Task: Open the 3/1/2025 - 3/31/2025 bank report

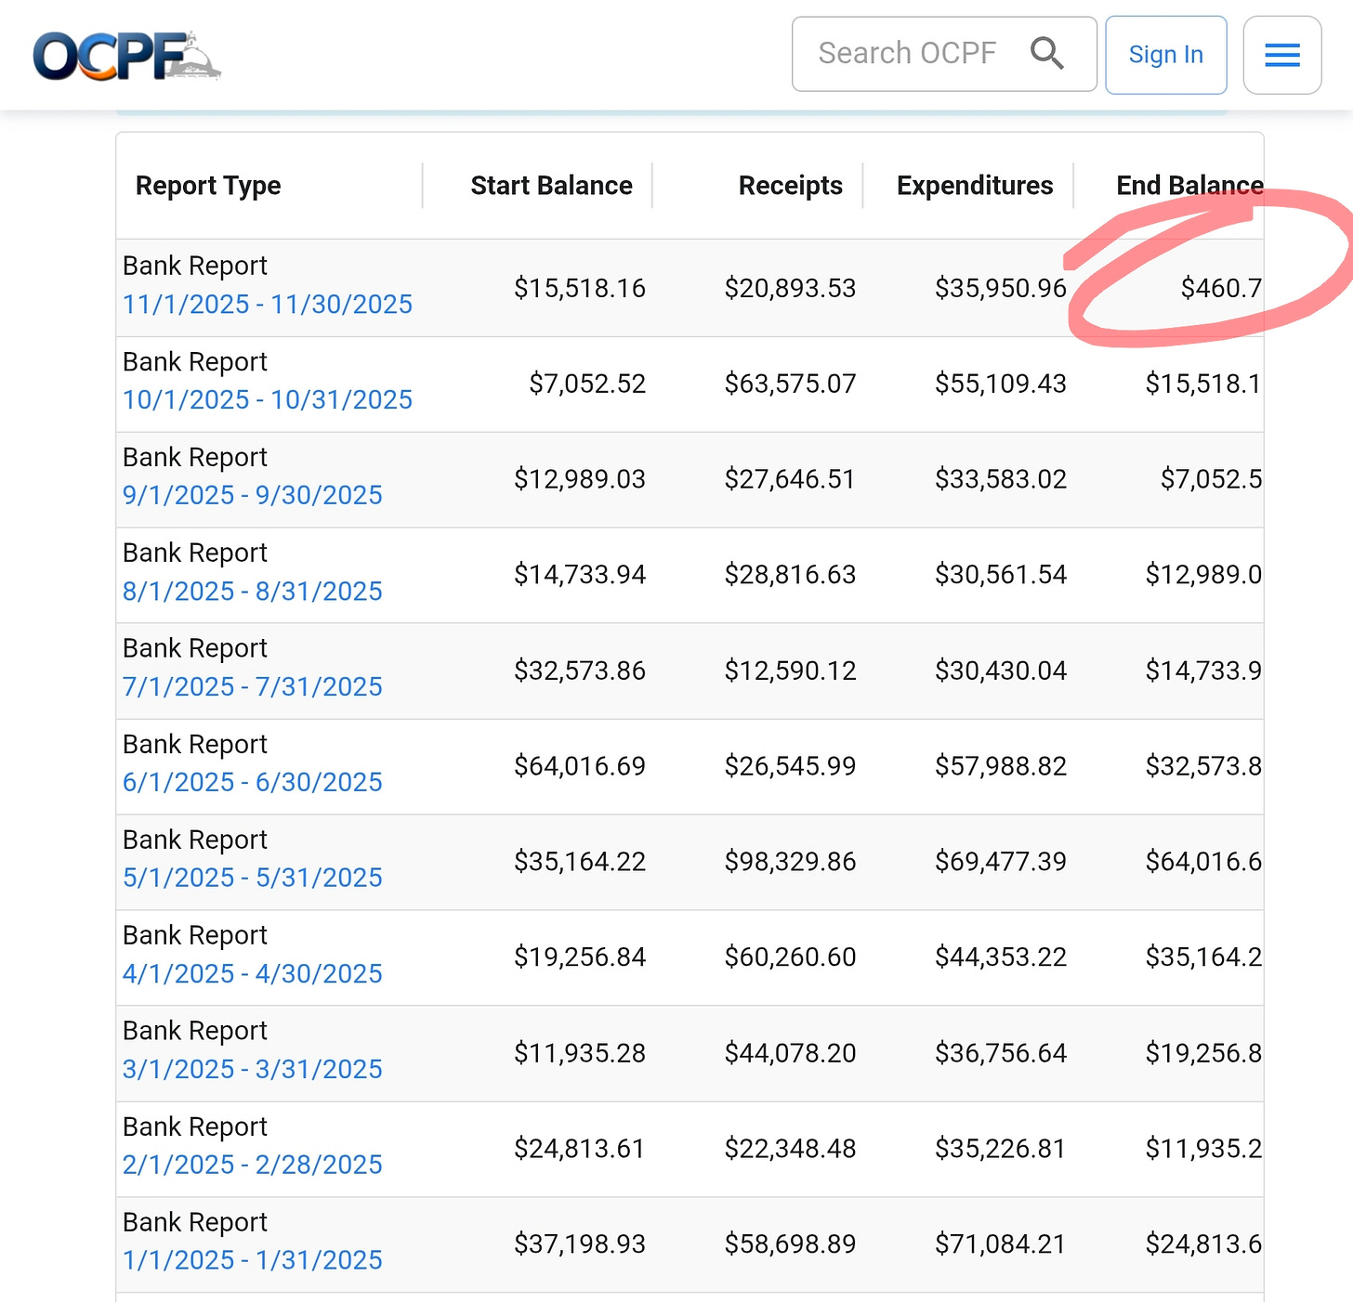Action: pos(253,1070)
